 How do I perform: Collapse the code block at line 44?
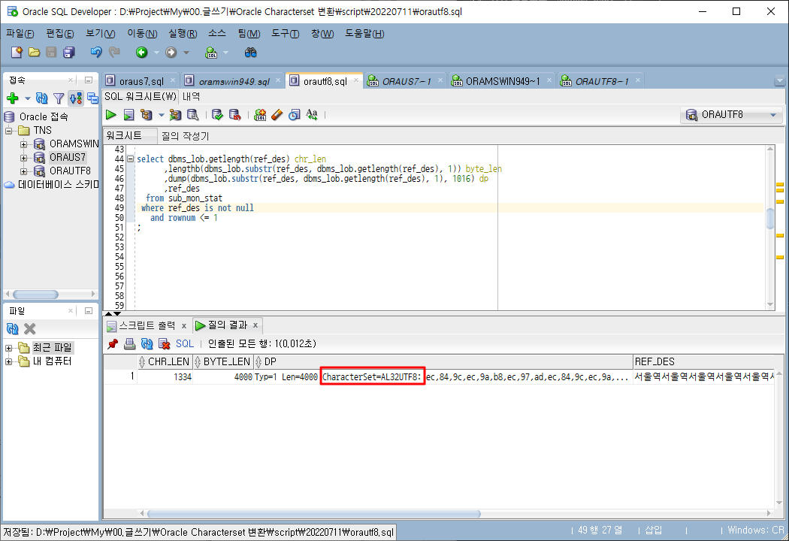click(x=130, y=159)
